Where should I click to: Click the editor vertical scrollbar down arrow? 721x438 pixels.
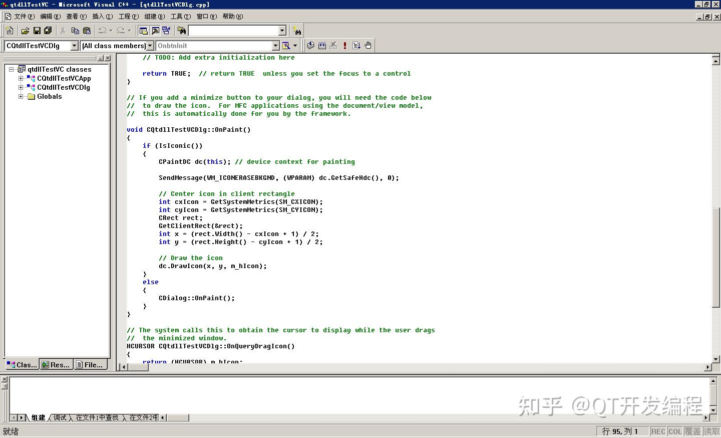716,359
